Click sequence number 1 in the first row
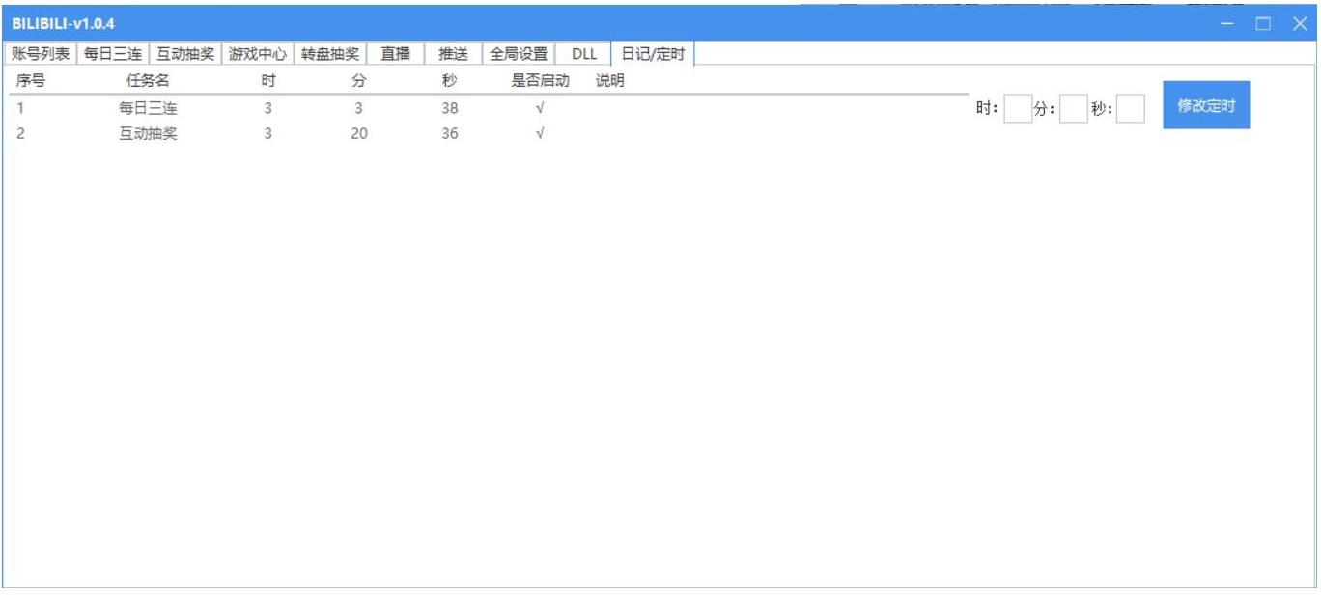The width and height of the screenshot is (1321, 610). (x=19, y=108)
